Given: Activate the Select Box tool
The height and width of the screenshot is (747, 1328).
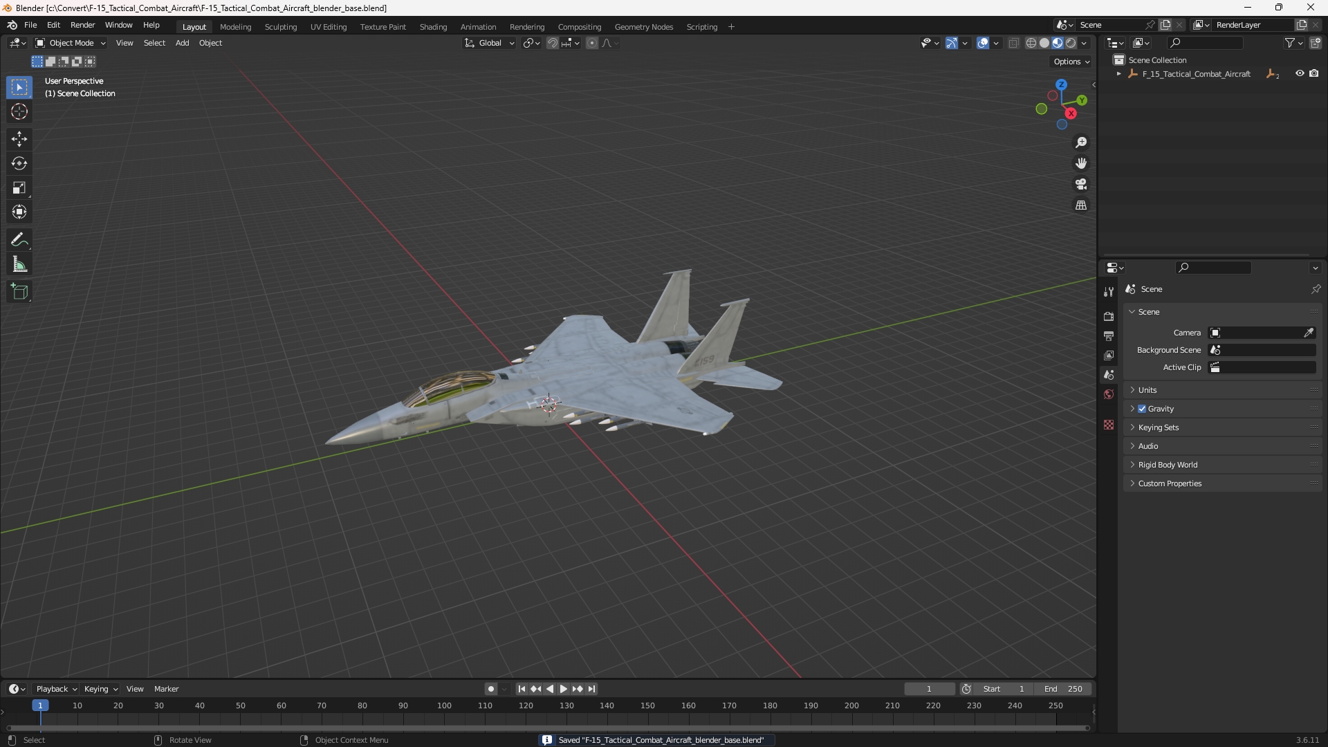Looking at the screenshot, I should (x=19, y=87).
